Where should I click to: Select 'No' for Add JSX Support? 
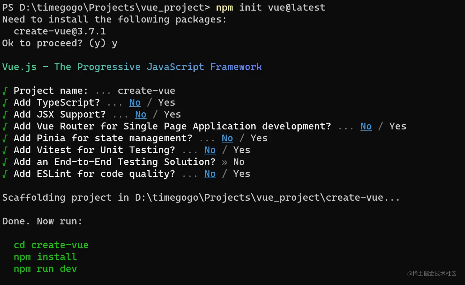tap(141, 114)
